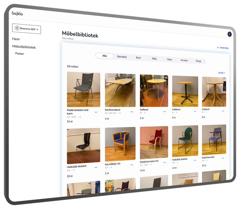Open the Soffbord photo

154,91
